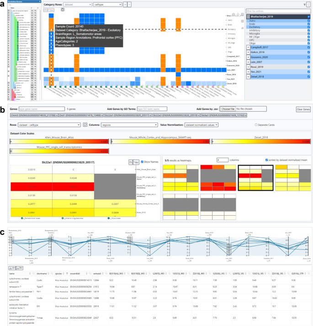Remove Drd1 gene tag
The image size is (313, 326).
[102, 115]
